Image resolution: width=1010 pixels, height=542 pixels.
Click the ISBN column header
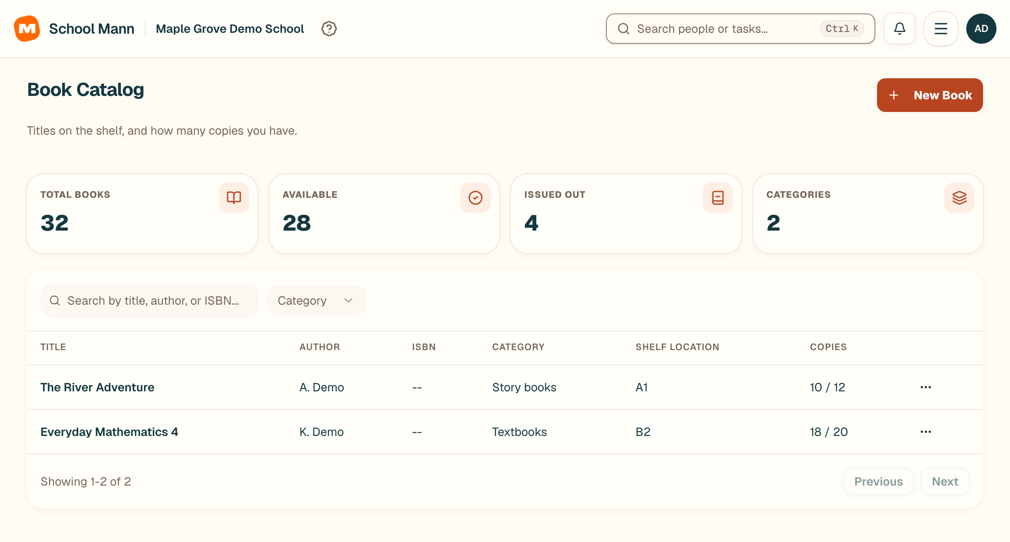[x=424, y=347]
